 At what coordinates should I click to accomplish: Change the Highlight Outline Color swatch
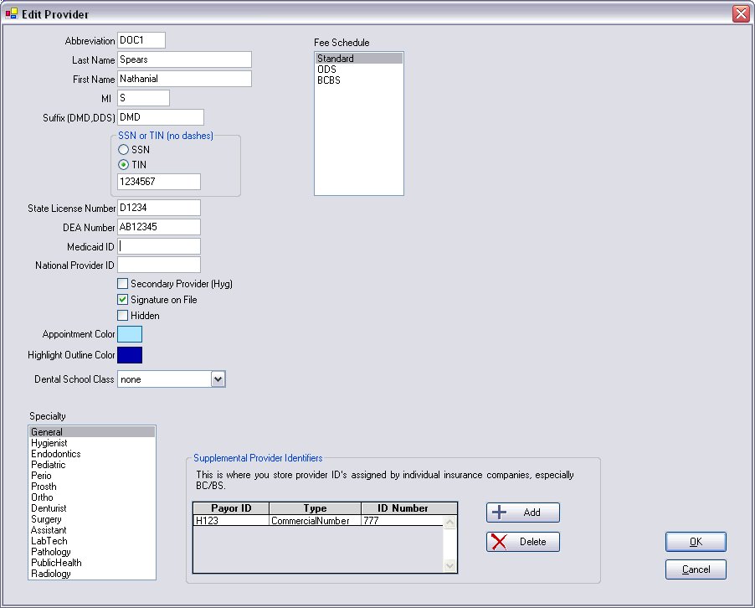[130, 355]
